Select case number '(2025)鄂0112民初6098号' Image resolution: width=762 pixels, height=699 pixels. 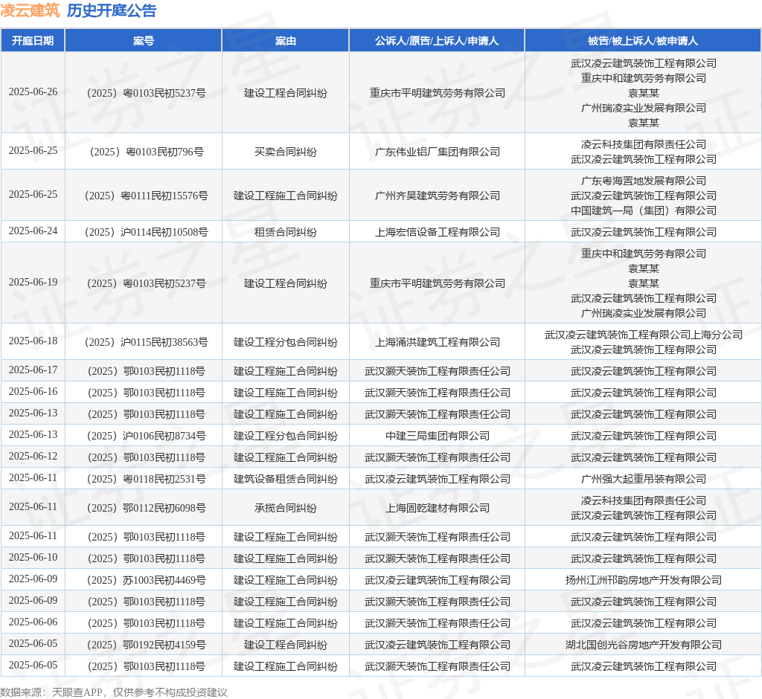point(147,508)
